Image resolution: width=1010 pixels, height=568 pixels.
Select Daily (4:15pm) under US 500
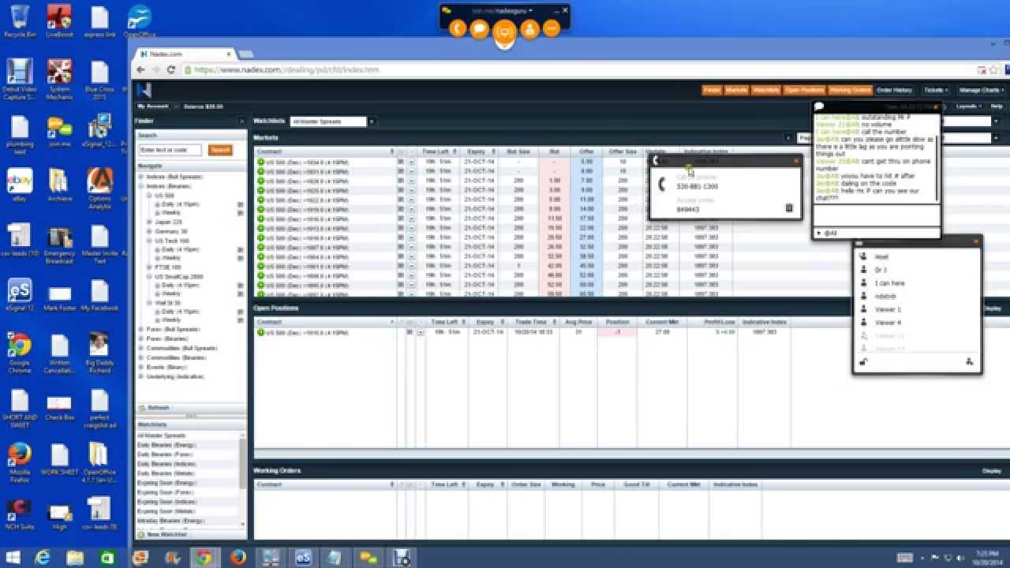coord(181,204)
